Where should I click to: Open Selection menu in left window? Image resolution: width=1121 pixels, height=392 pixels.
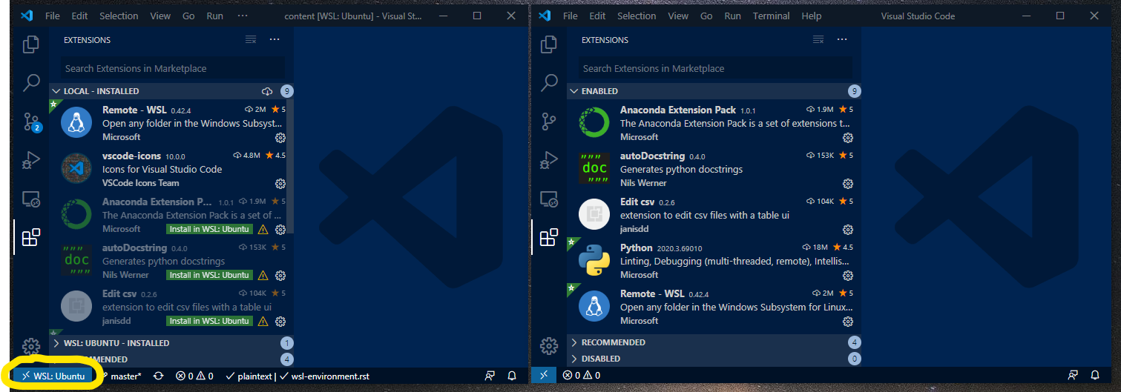(x=119, y=16)
